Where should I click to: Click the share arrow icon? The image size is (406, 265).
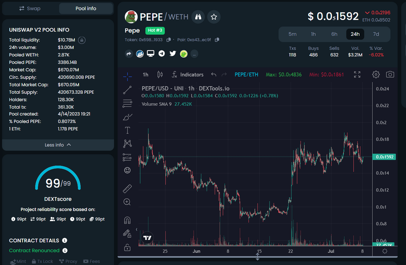coord(129,54)
